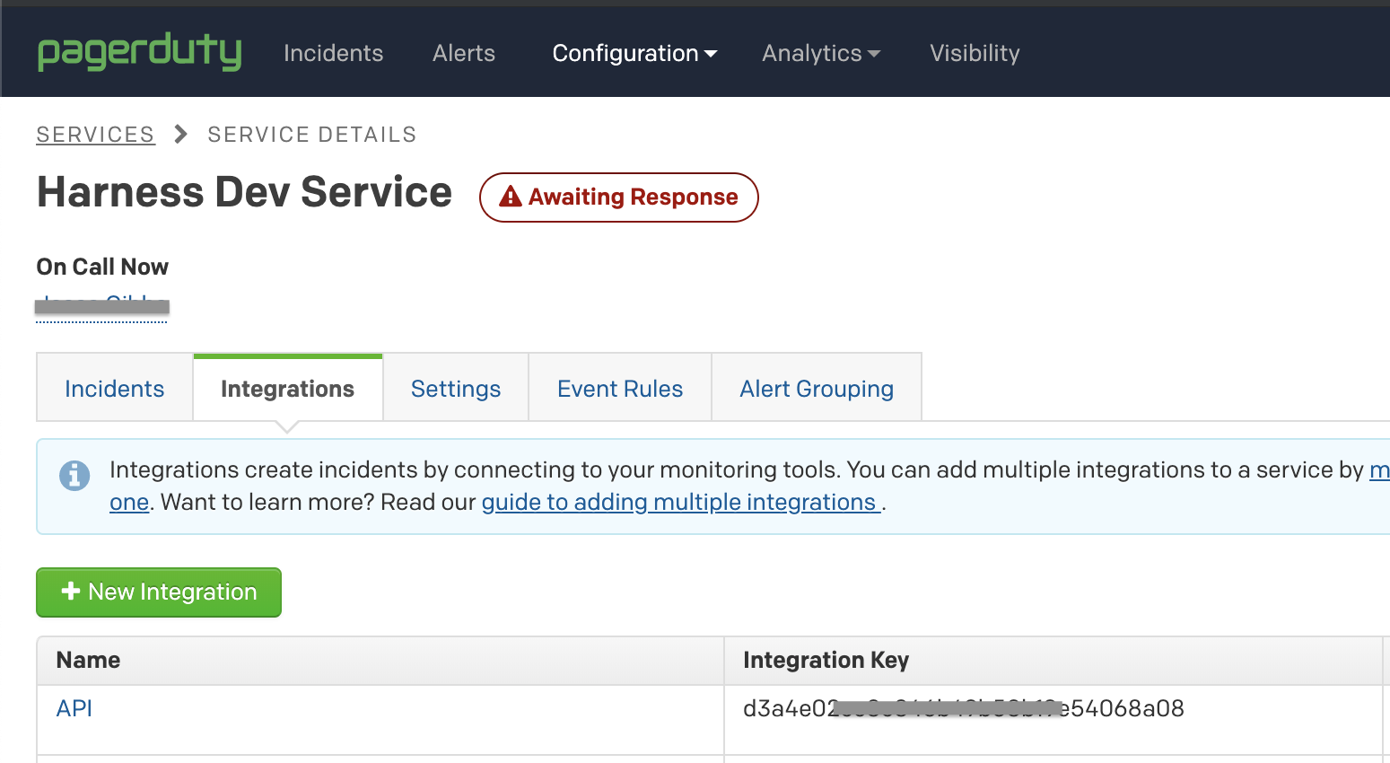Open the Analytics dropdown menu
Viewport: 1390px width, 763px height.
(820, 53)
